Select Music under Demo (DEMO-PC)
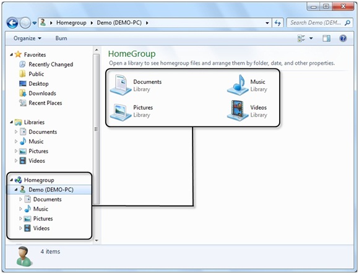Screen dimensions: 359x274 40,209
